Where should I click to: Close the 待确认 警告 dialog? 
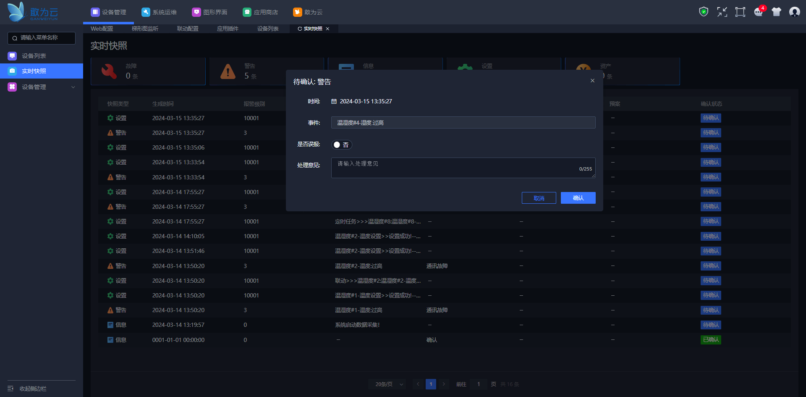pos(592,81)
